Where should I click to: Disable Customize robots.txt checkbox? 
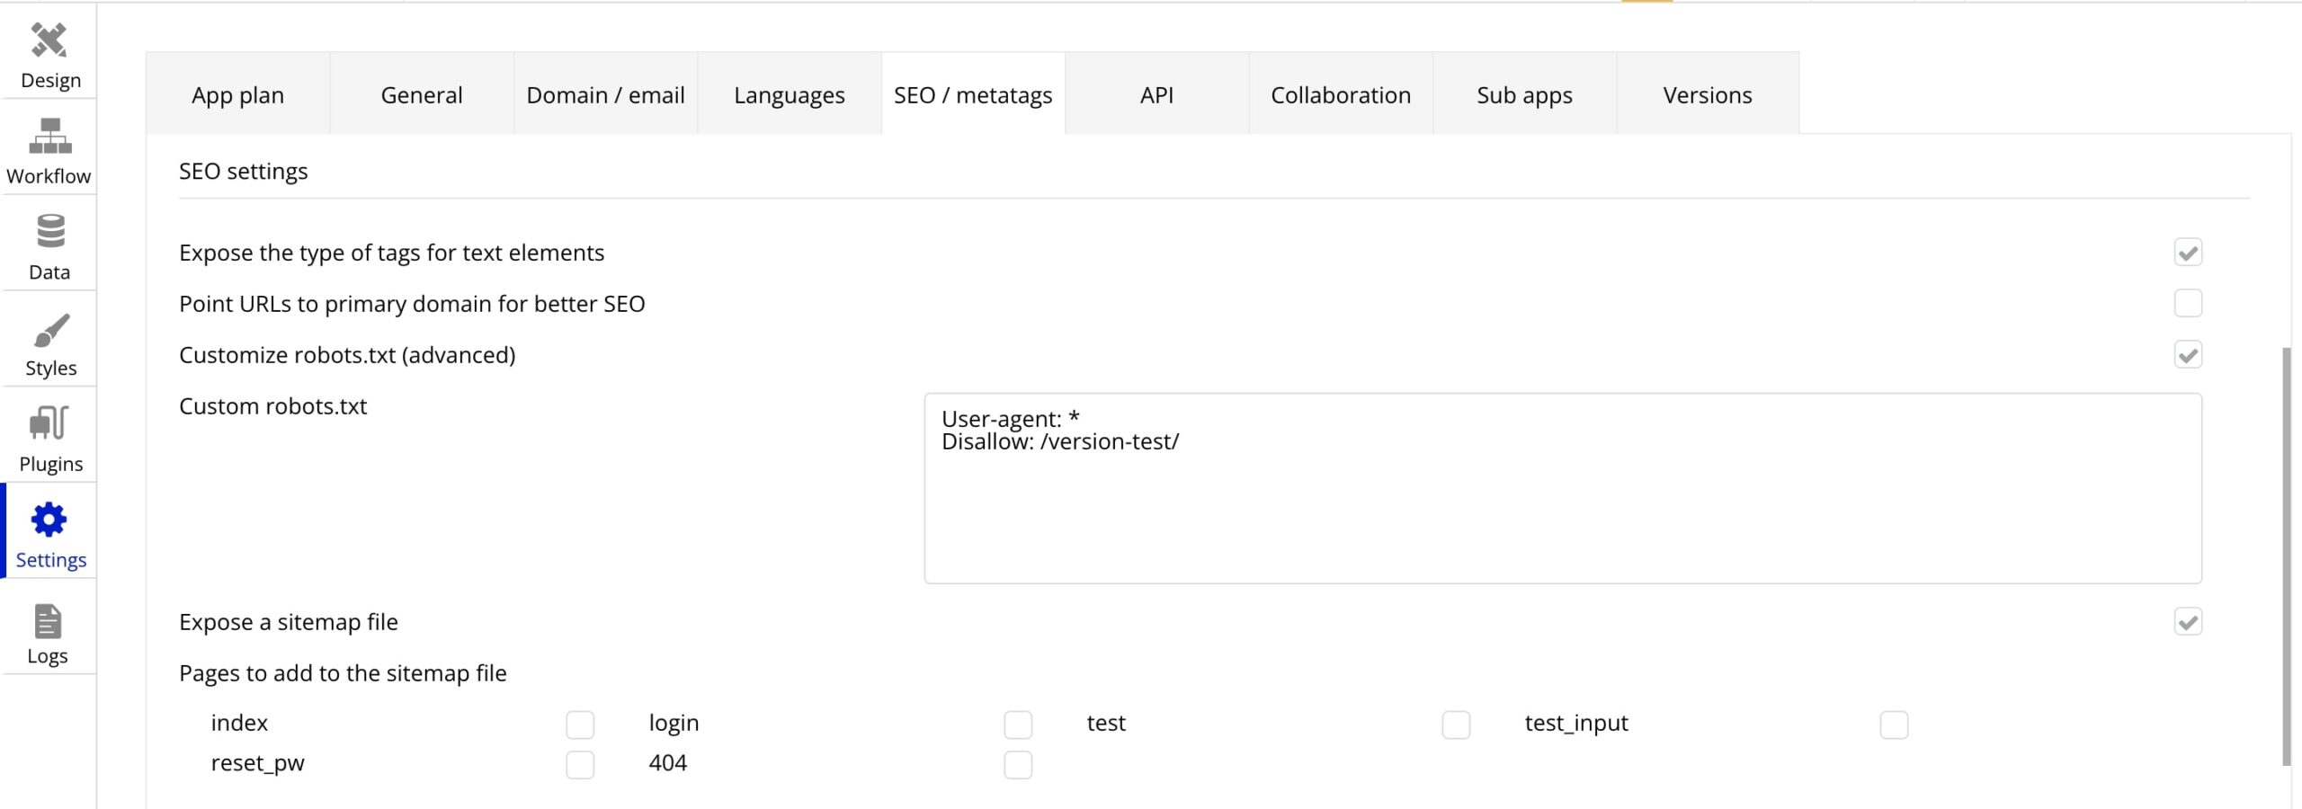click(2187, 355)
